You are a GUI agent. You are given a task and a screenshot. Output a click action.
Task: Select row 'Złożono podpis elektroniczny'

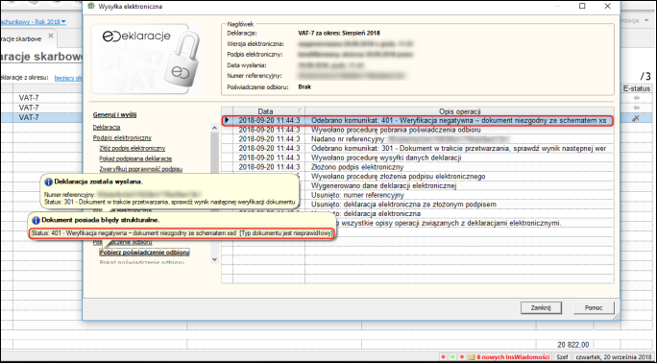tap(418, 167)
